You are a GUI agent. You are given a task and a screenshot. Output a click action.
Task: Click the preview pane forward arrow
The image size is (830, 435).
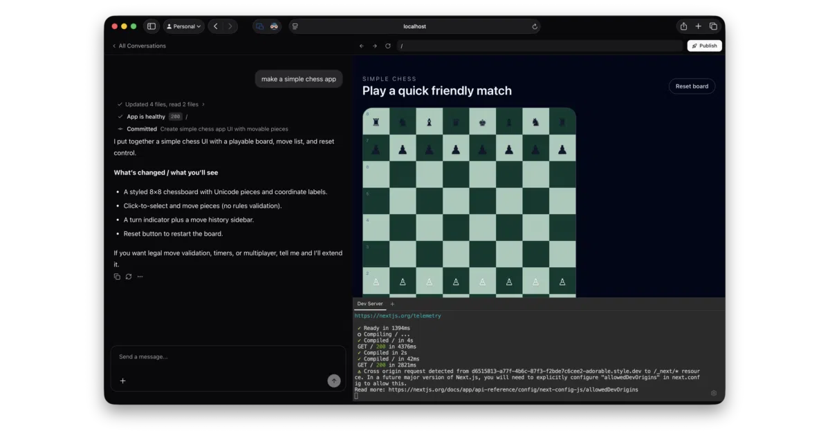tap(375, 46)
